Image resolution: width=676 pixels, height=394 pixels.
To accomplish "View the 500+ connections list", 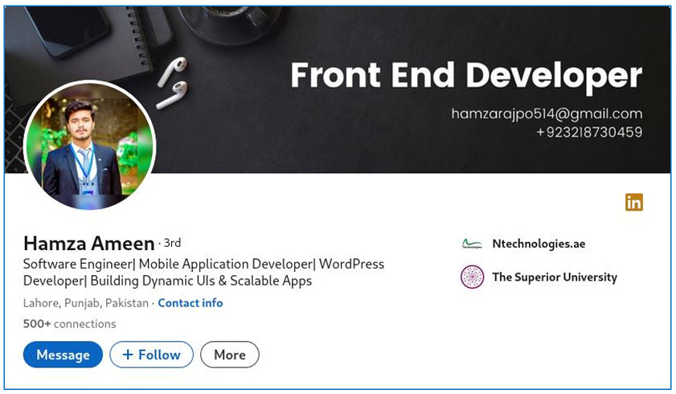I will [x=70, y=324].
